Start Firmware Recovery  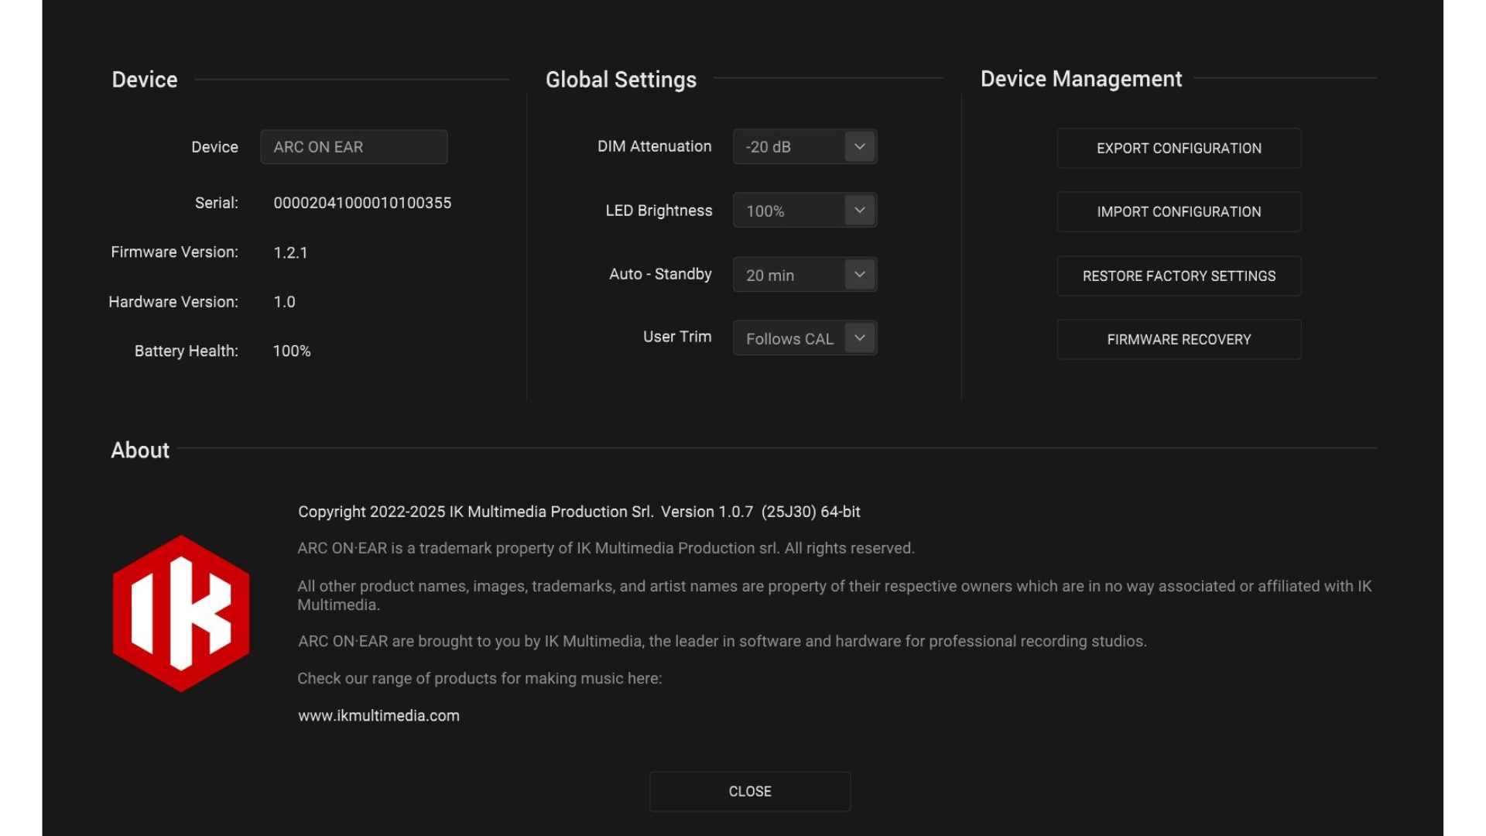click(x=1178, y=340)
